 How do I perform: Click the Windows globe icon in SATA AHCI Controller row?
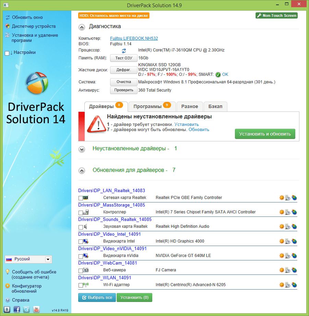point(294,212)
